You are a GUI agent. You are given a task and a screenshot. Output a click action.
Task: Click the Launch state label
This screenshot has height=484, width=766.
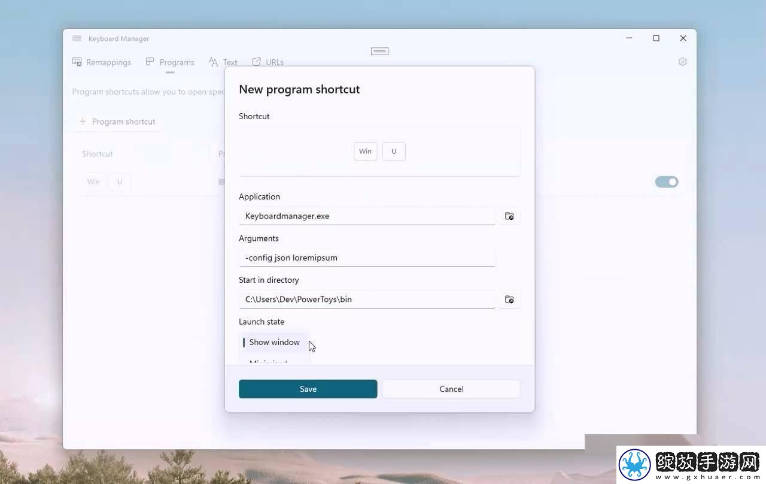pyautogui.click(x=262, y=322)
